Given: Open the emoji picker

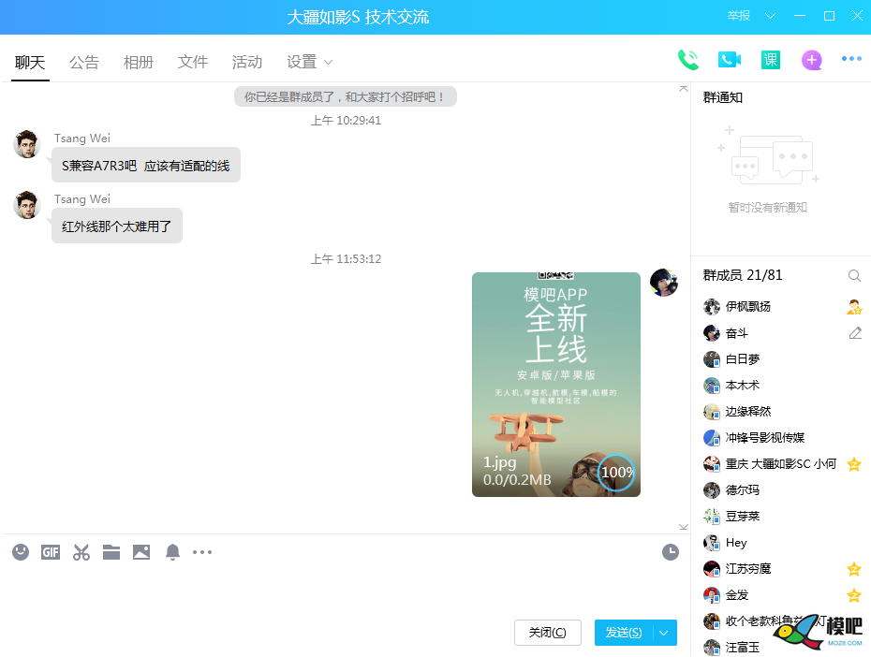Looking at the screenshot, I should [21, 551].
